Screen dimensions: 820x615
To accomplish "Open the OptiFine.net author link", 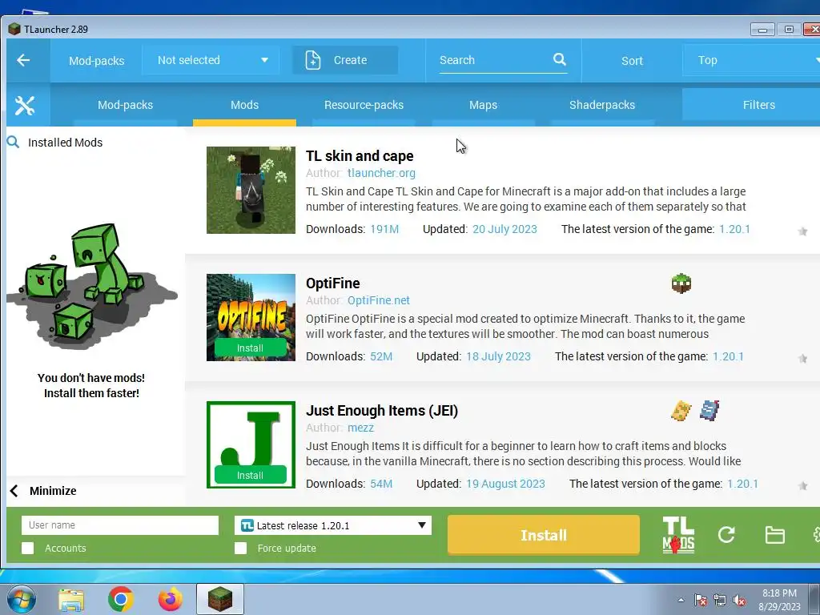I will coord(378,300).
